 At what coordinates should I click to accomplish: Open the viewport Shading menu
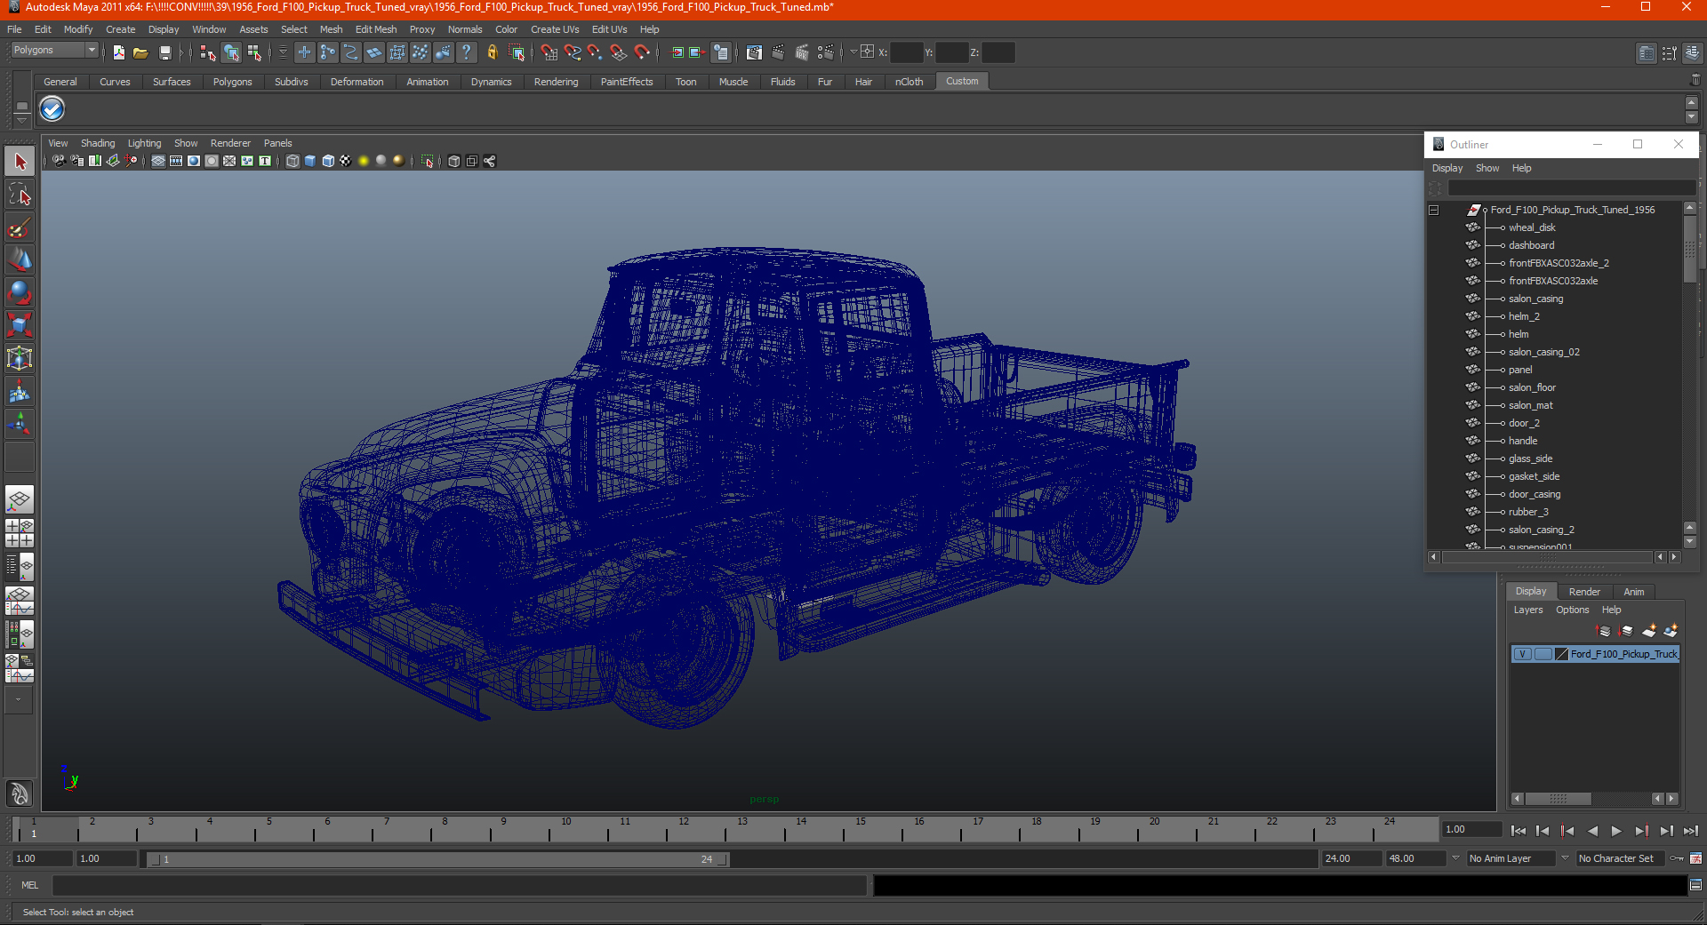98,143
